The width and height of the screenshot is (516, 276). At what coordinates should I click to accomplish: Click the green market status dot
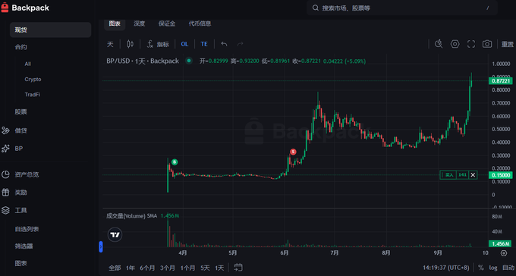click(x=189, y=61)
